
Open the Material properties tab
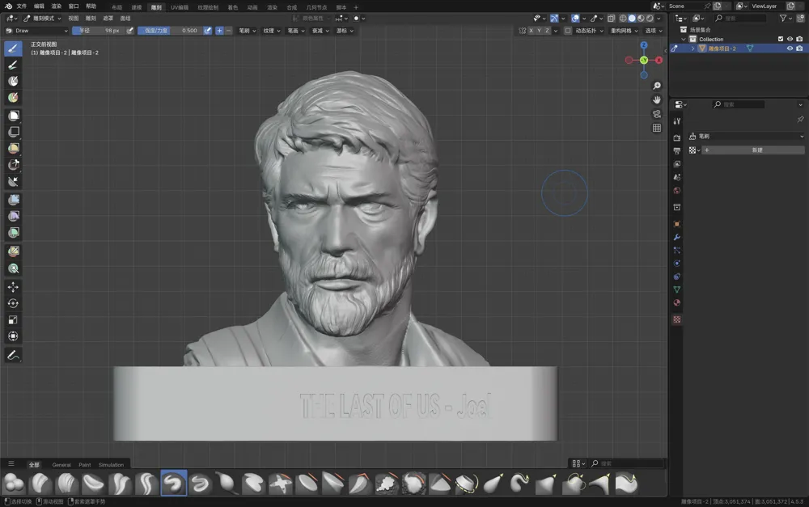pos(677,302)
